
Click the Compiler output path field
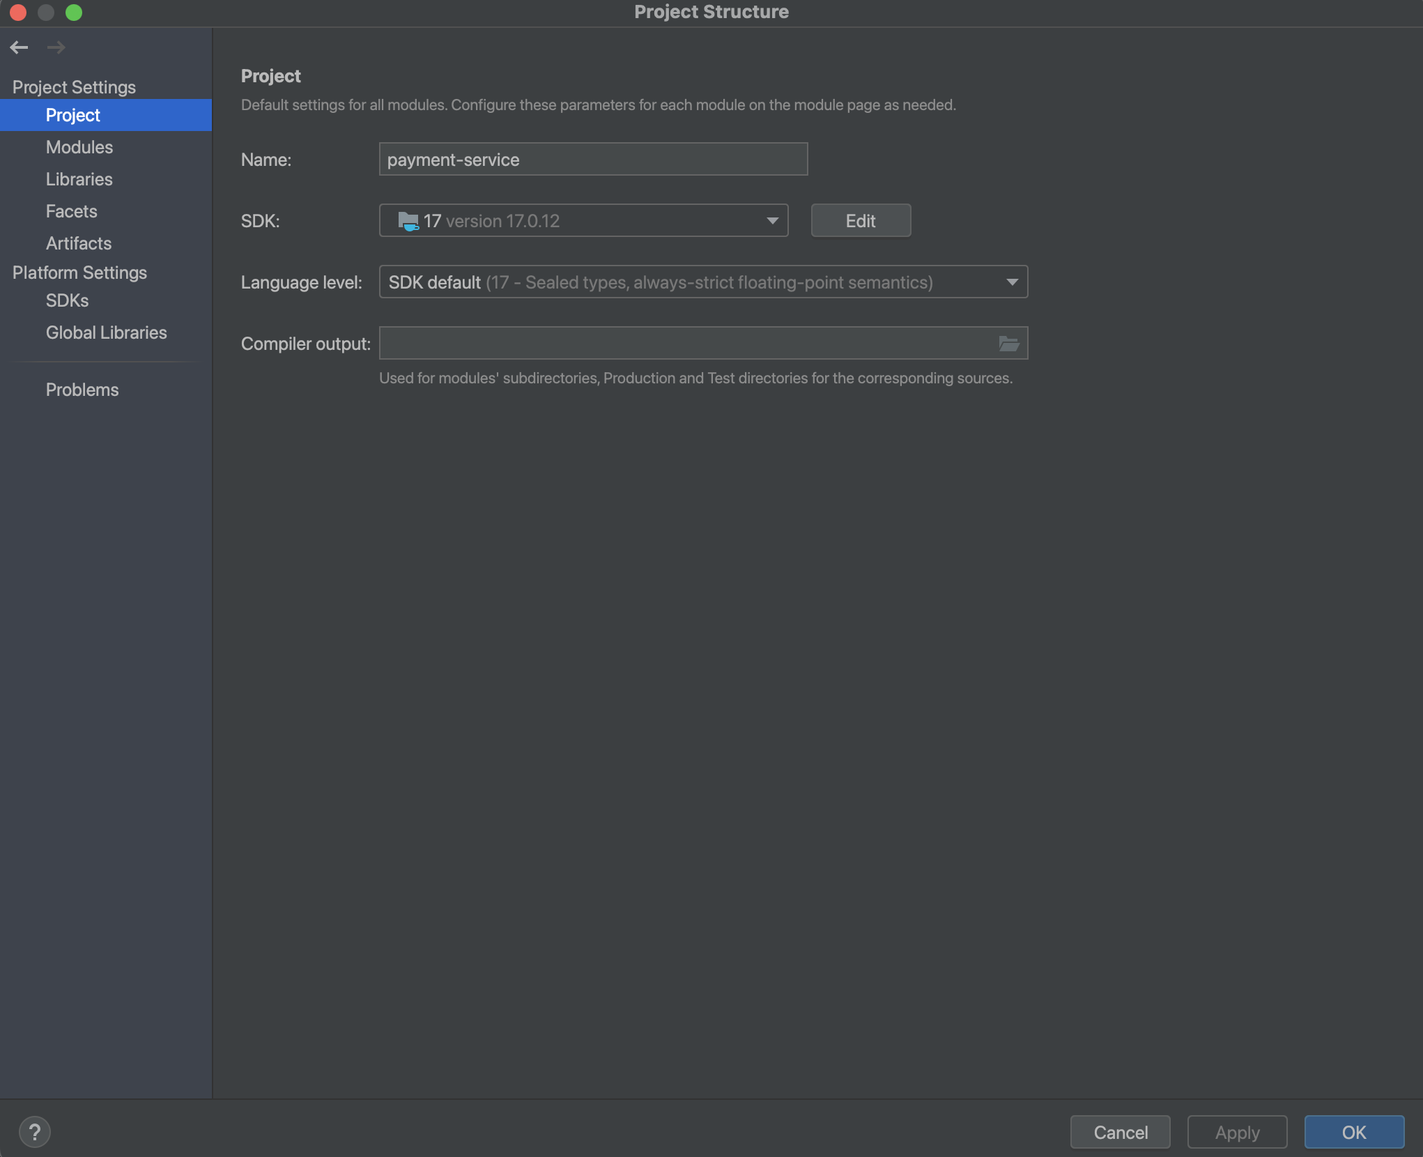(686, 344)
